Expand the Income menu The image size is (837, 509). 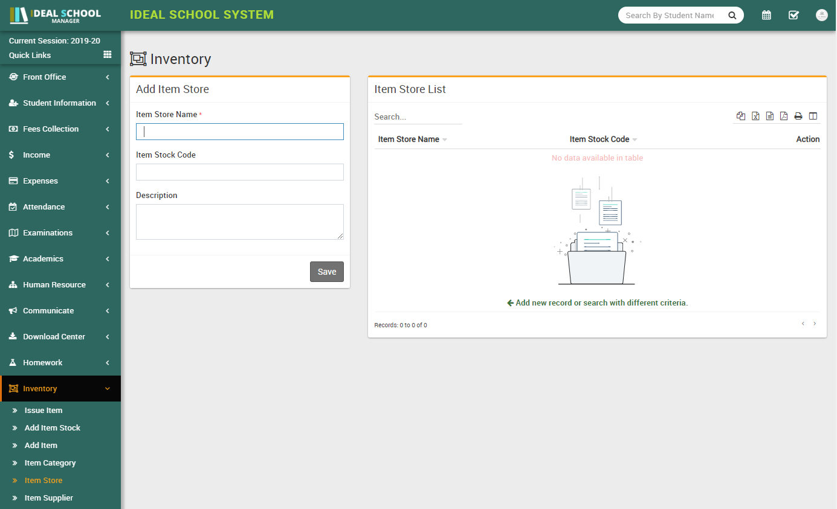(60, 155)
